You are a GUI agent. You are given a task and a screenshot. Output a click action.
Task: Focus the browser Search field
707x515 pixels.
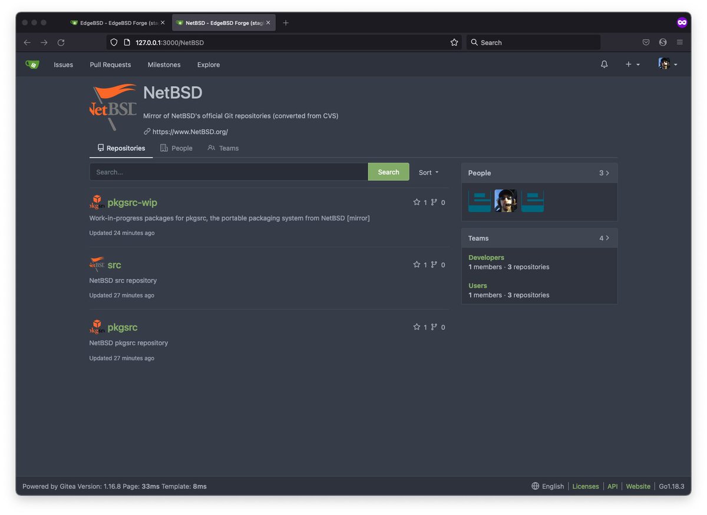pyautogui.click(x=533, y=42)
